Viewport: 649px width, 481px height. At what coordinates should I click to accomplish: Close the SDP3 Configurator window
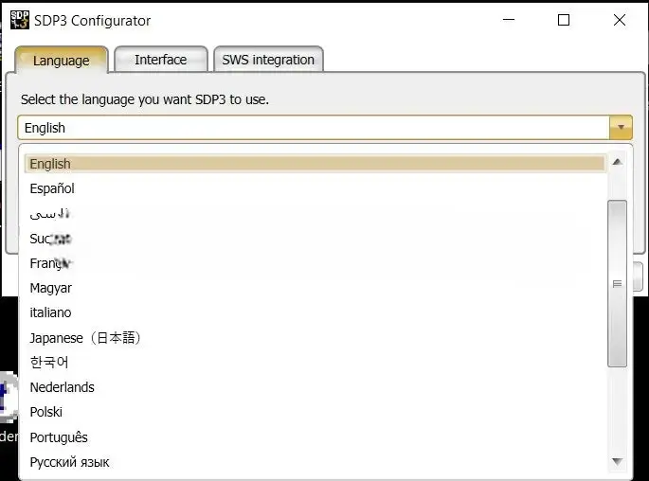tap(620, 20)
